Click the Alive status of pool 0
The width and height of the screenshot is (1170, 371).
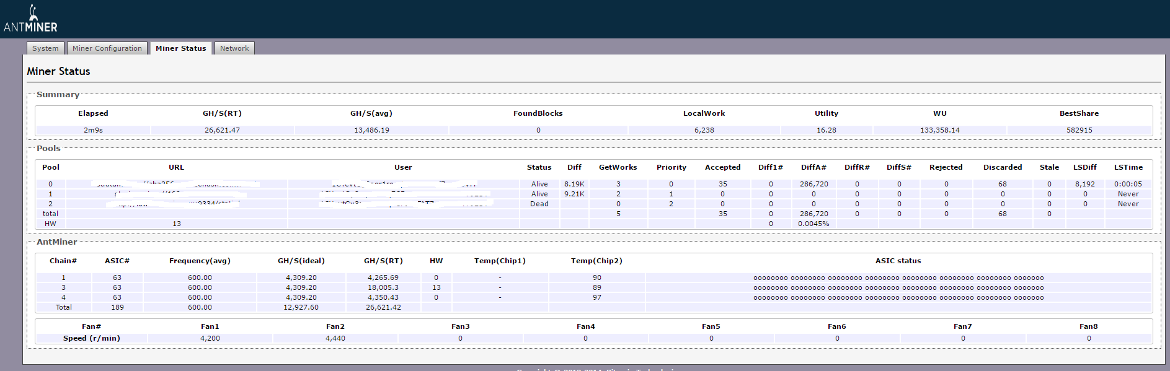coord(539,184)
